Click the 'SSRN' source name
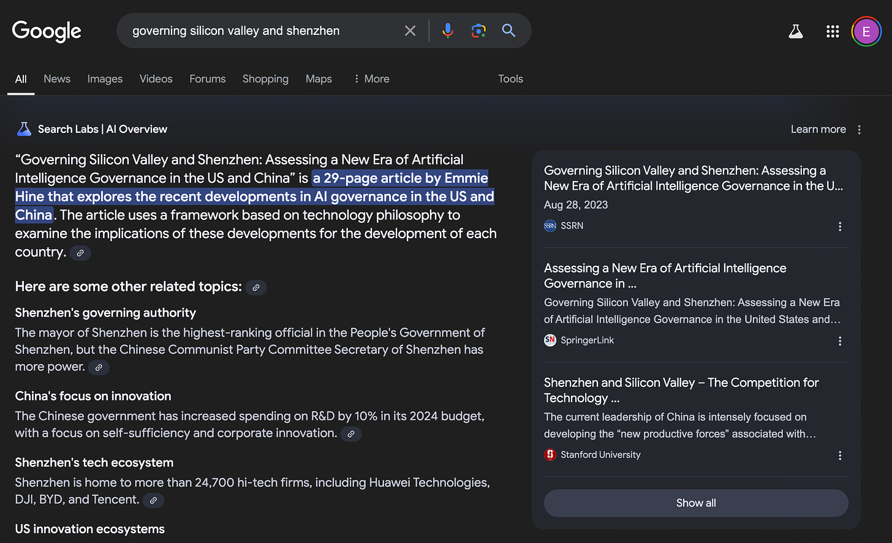The height and width of the screenshot is (543, 892). [572, 226]
